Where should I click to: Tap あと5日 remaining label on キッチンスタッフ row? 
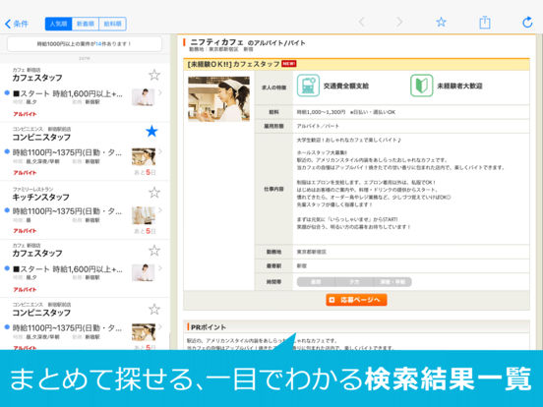click(146, 231)
